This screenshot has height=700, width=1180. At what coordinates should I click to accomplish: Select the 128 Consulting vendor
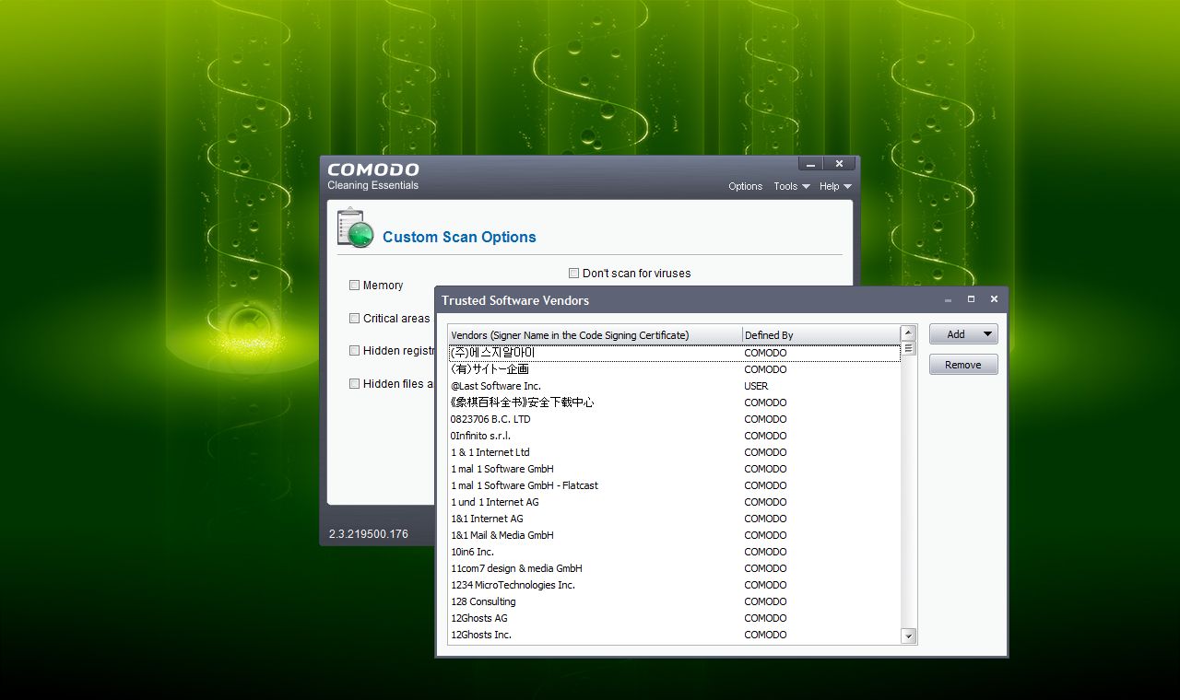click(674, 601)
